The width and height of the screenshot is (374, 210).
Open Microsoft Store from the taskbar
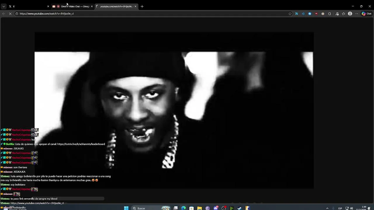tap(191, 208)
